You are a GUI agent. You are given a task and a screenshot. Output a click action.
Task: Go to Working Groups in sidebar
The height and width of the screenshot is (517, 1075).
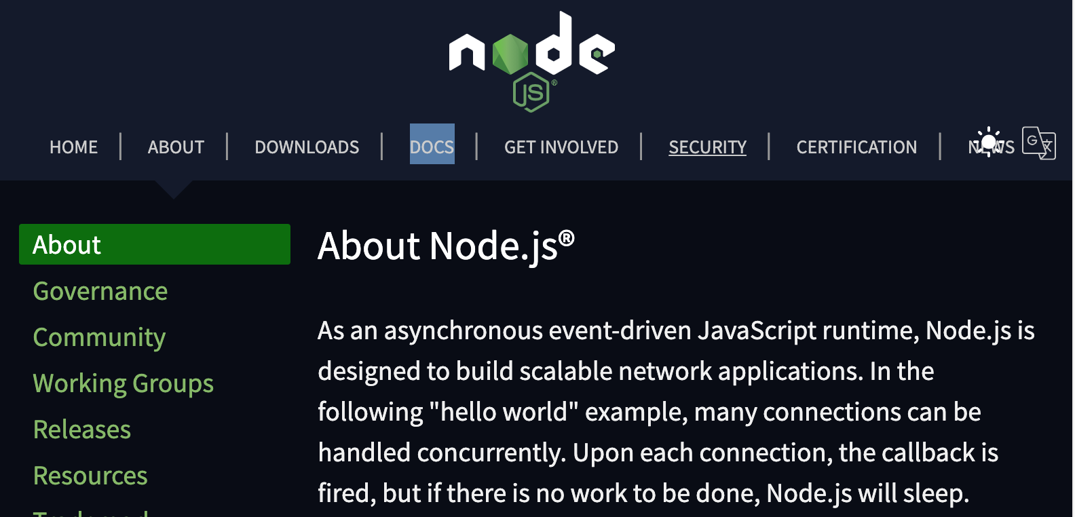pos(124,383)
